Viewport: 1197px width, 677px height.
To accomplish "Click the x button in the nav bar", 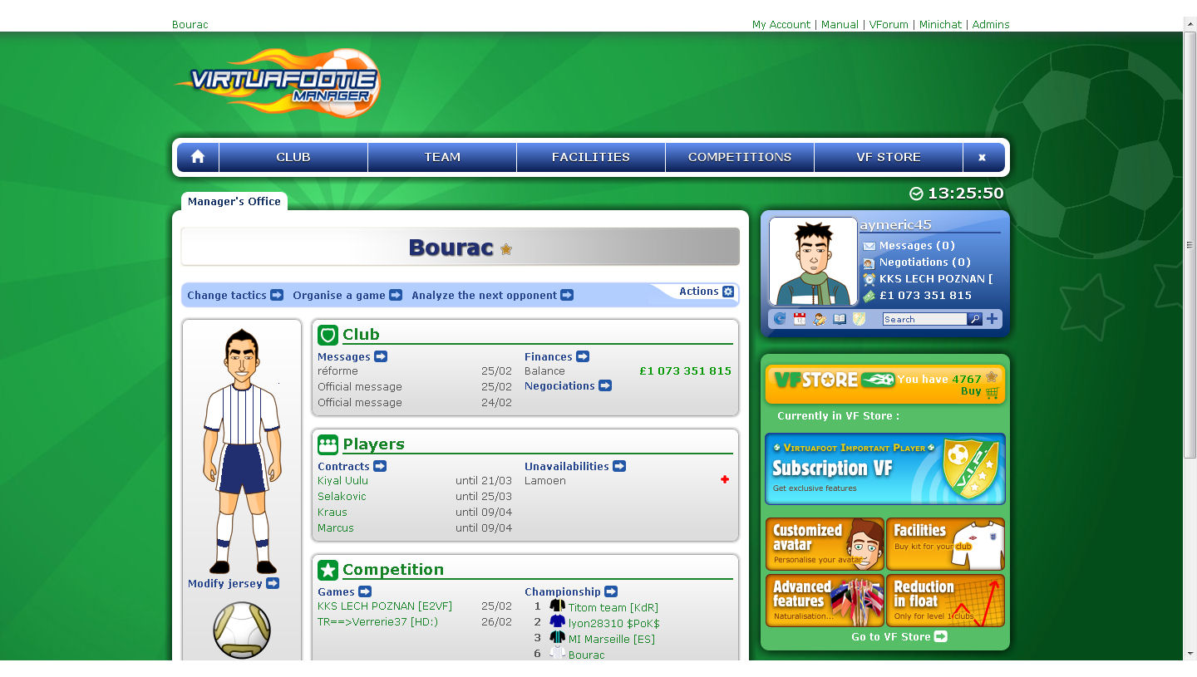I will [983, 157].
